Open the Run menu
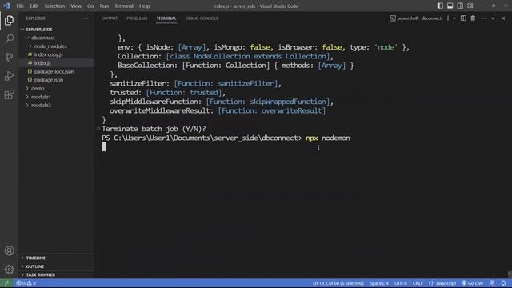Screen dimensions: 512x288 pyautogui.click(x=104, y=6)
